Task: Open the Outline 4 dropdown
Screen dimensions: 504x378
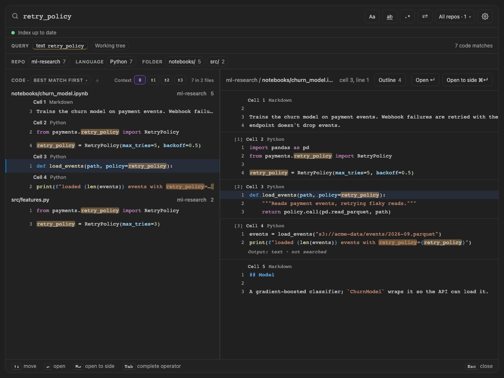Action: coord(390,80)
